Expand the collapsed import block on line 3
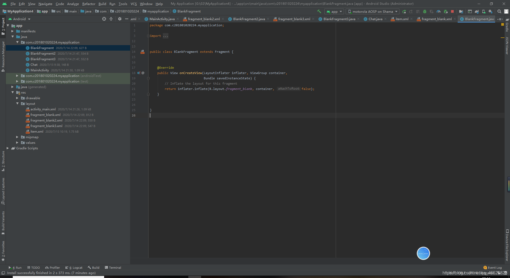Image resolution: width=510 pixels, height=278 pixels. (x=148, y=36)
